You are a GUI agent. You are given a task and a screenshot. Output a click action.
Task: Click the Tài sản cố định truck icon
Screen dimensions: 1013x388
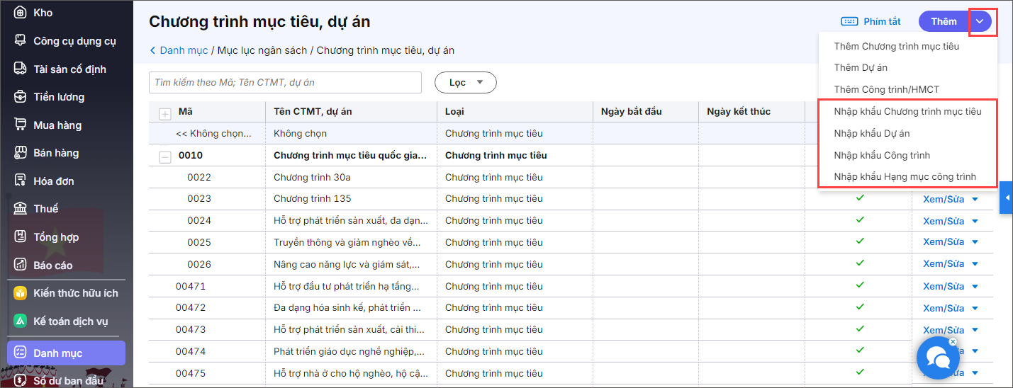(x=21, y=69)
